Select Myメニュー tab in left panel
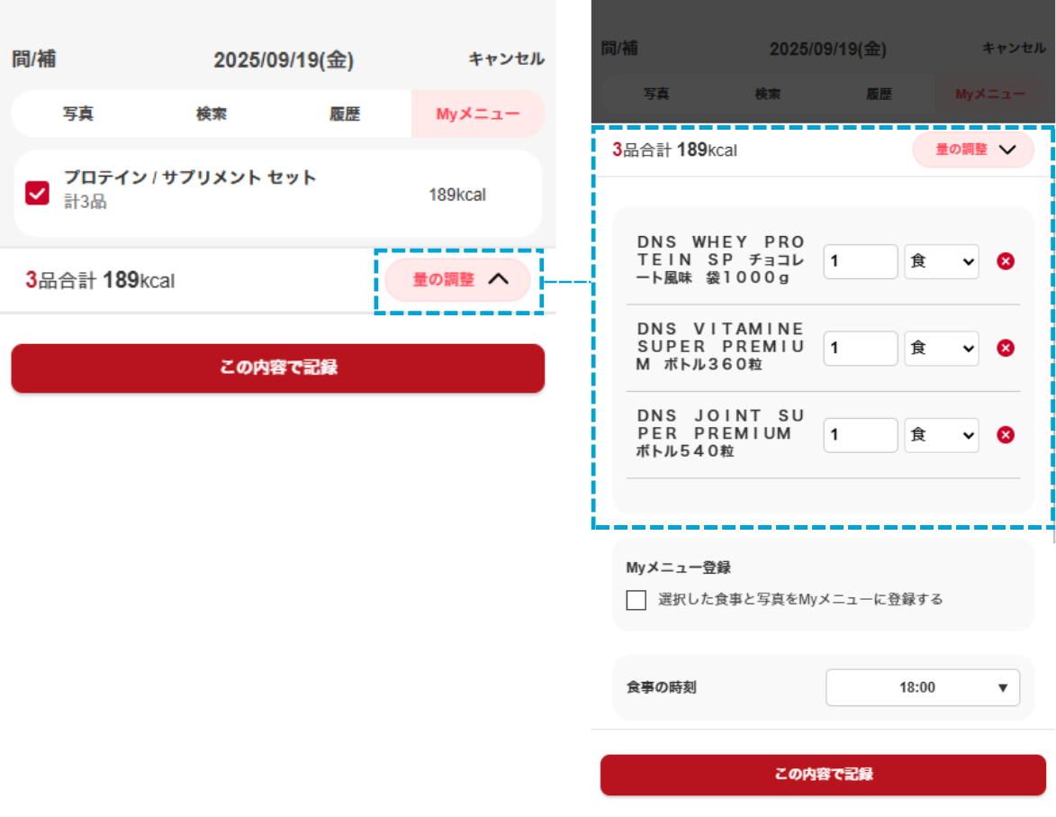This screenshot has height=817, width=1056. pyautogui.click(x=477, y=114)
